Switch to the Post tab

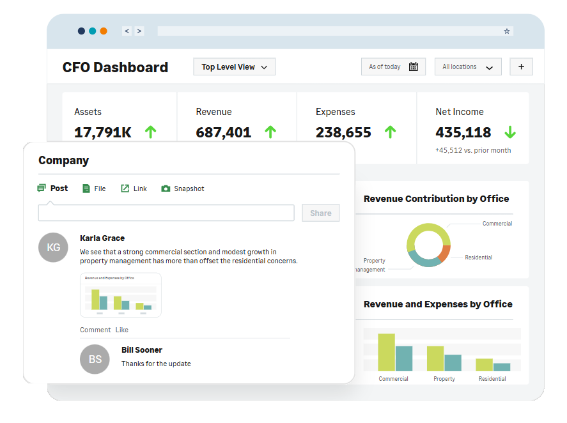point(52,188)
